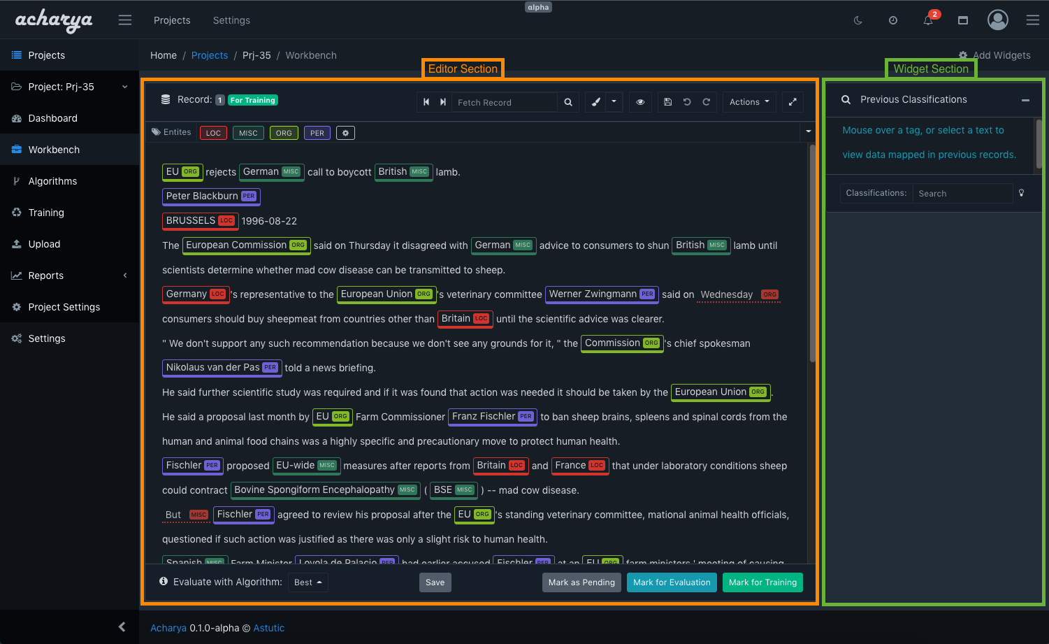Screen dimensions: 1049x644
Task: Open Algorithms in the sidebar
Action: pyautogui.click(x=52, y=181)
